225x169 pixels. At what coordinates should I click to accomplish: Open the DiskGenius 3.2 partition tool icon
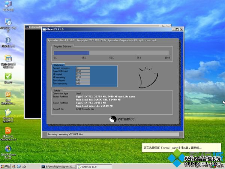pyautogui.click(x=8, y=130)
